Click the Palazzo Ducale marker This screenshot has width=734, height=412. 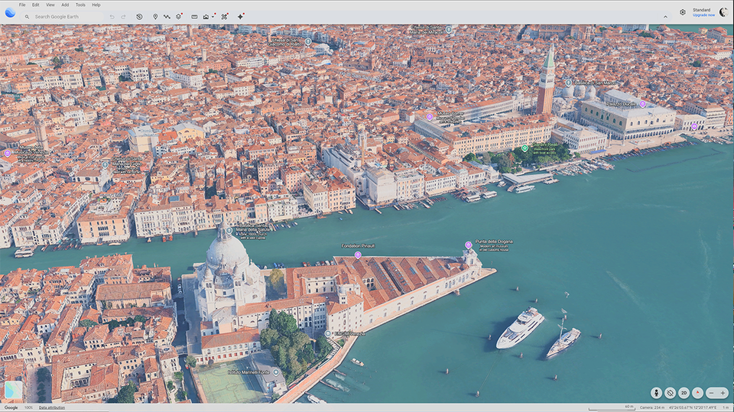[643, 105]
